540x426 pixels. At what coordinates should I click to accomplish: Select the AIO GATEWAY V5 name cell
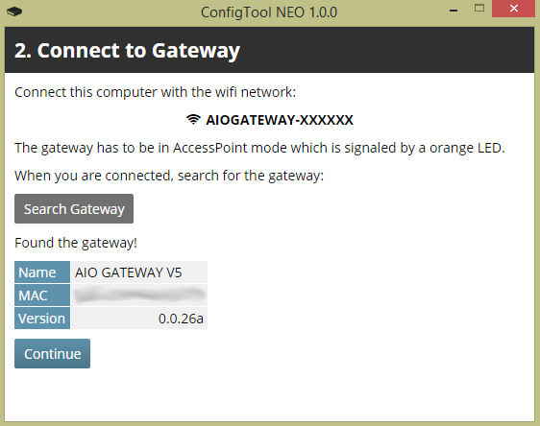click(x=139, y=272)
